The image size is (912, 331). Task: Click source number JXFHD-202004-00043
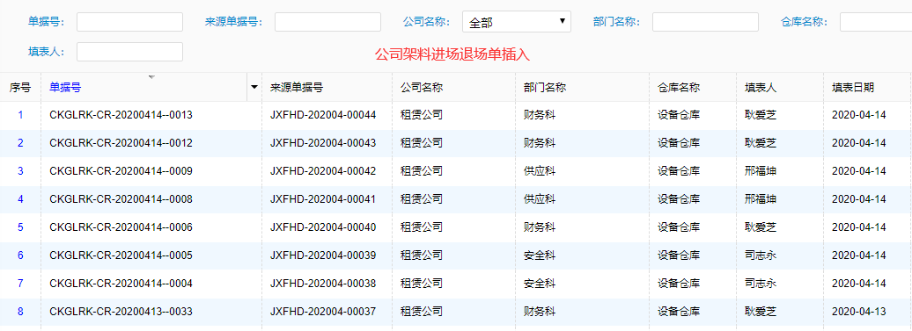pos(323,142)
